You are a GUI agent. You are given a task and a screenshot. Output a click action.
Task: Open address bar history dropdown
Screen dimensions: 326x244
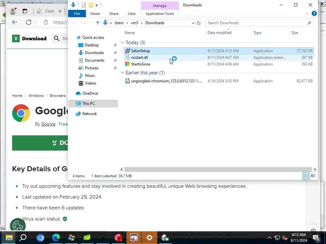[193, 23]
